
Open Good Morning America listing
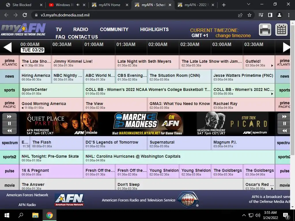51,104
